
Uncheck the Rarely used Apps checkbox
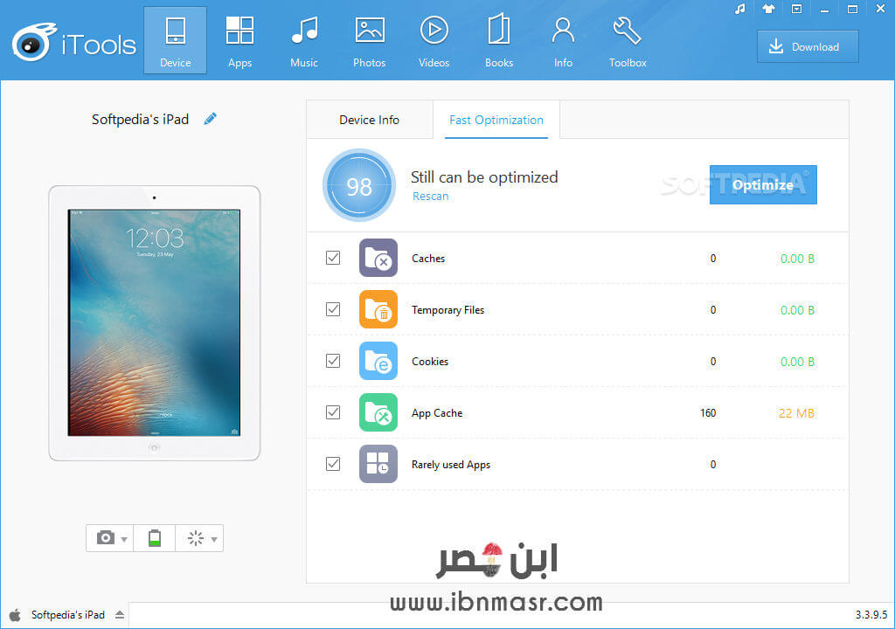(333, 464)
